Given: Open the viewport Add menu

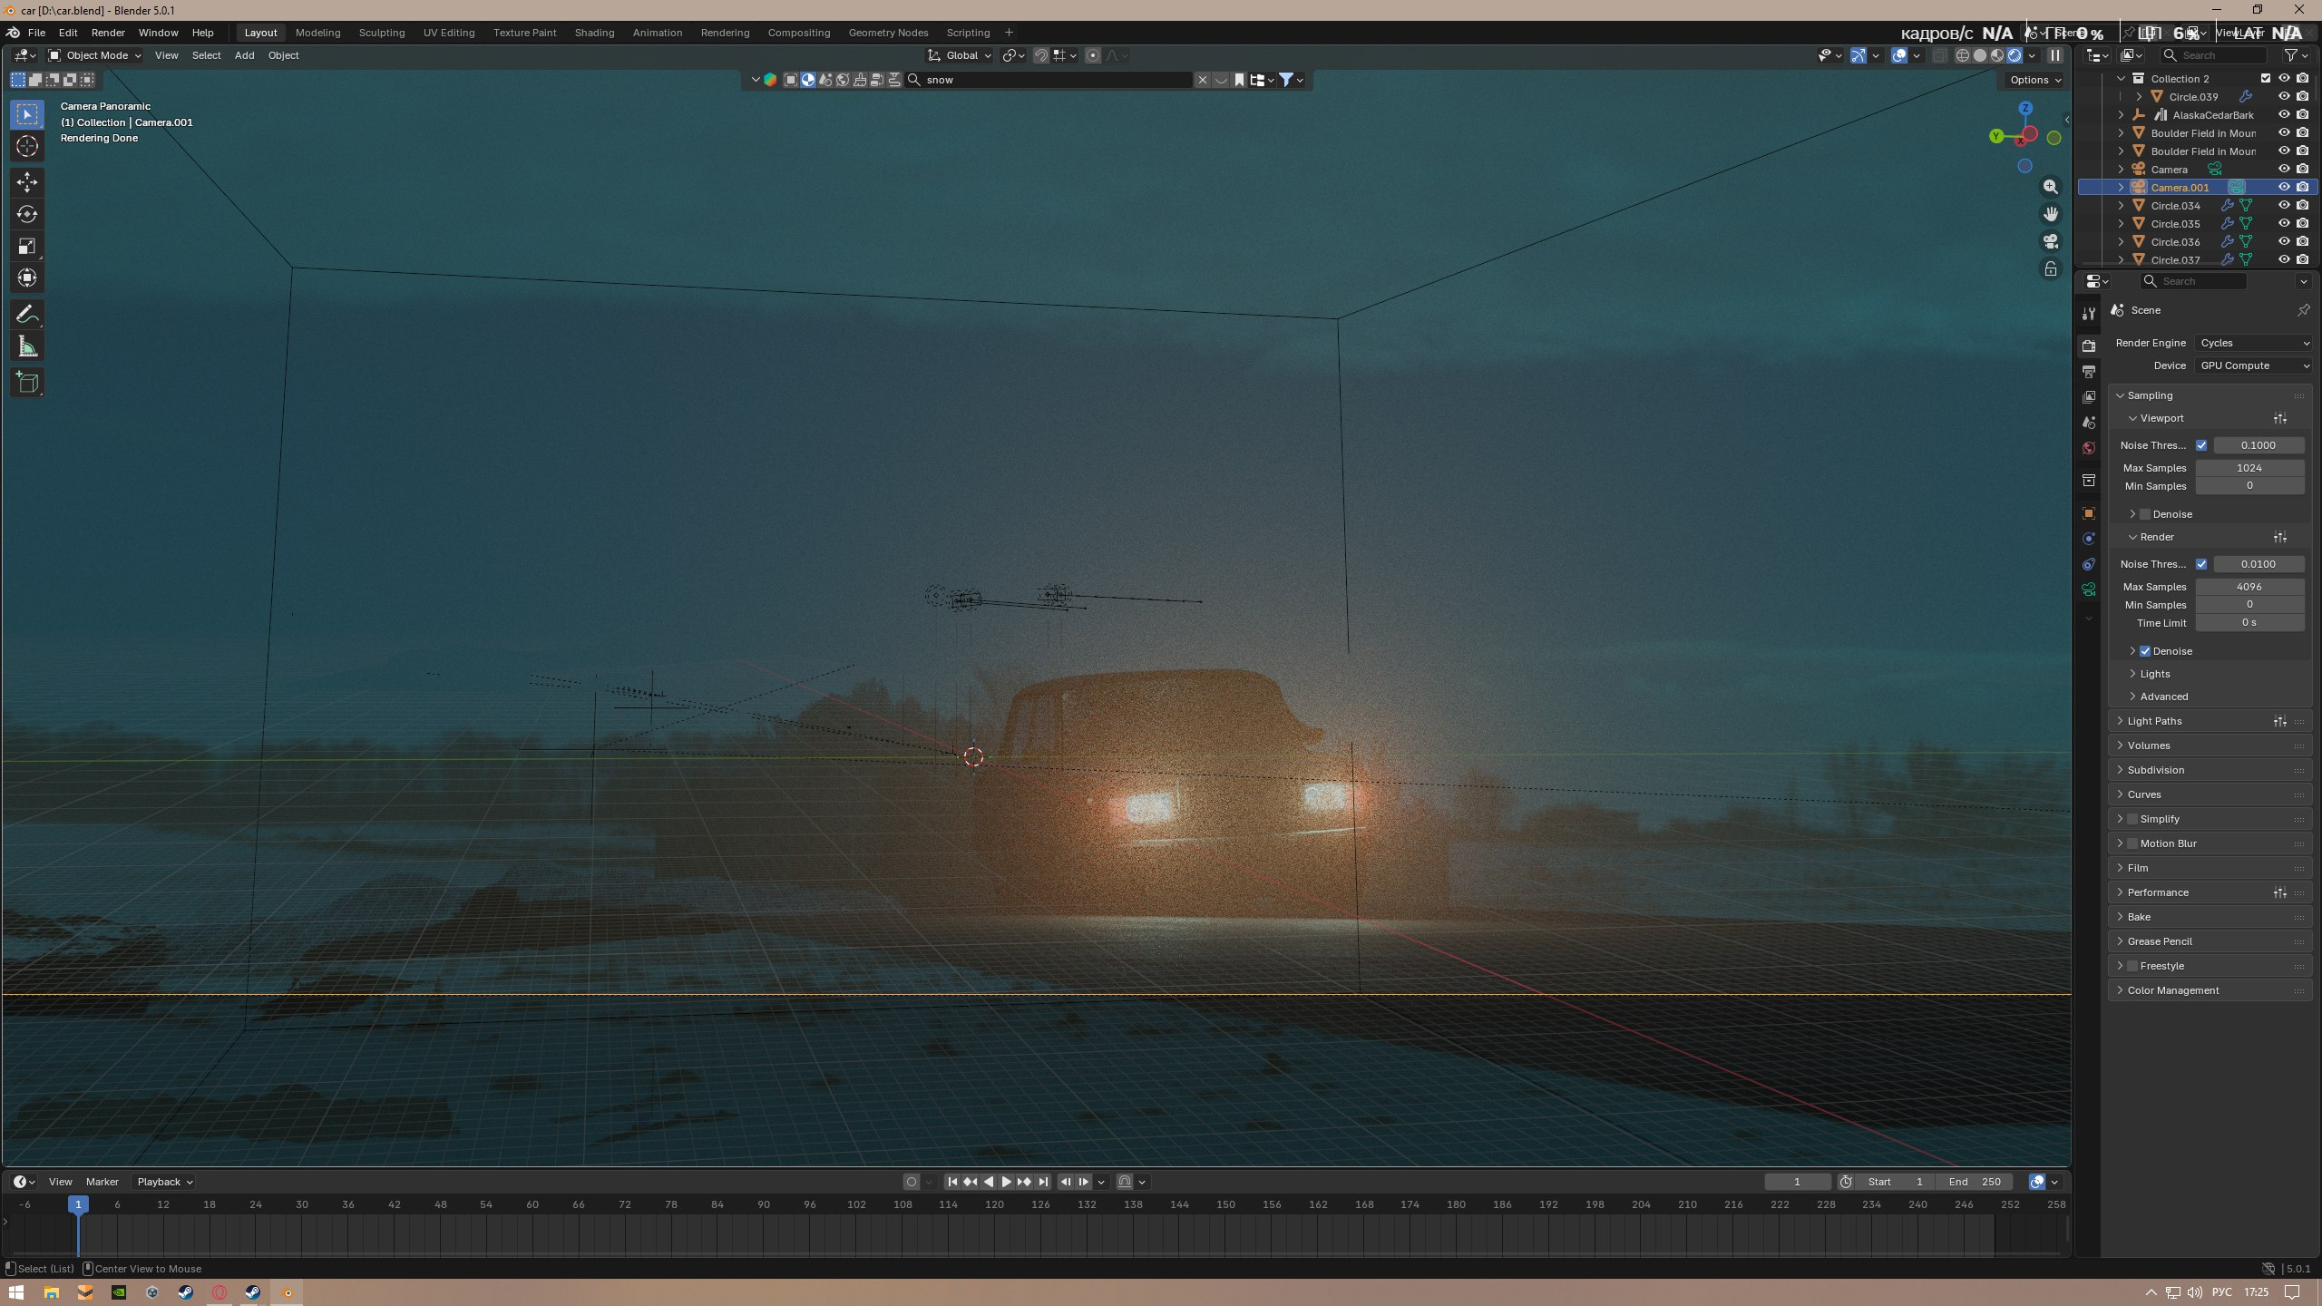Looking at the screenshot, I should click(x=244, y=55).
